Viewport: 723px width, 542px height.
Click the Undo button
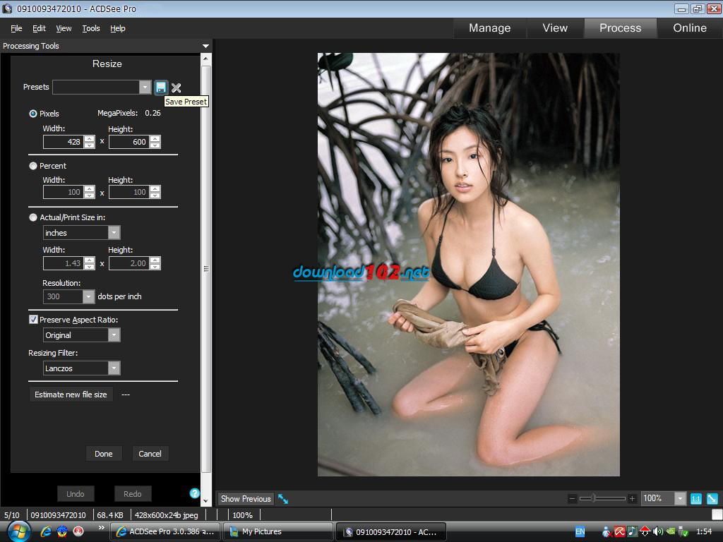[76, 493]
